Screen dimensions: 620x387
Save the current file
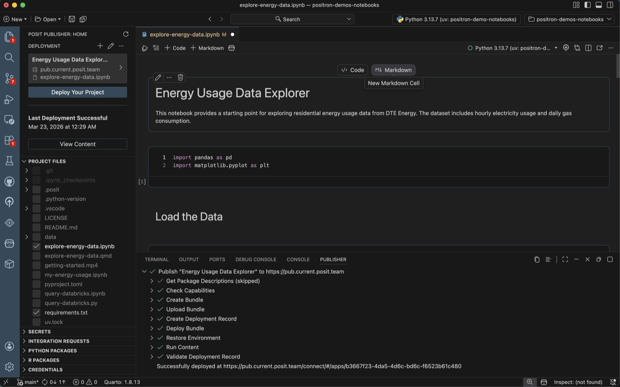tap(72, 19)
